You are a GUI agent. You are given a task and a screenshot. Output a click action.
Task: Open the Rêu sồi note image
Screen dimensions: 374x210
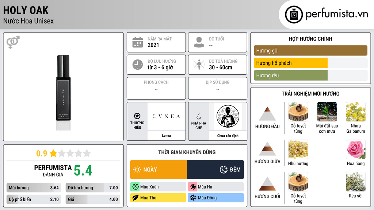356,182
